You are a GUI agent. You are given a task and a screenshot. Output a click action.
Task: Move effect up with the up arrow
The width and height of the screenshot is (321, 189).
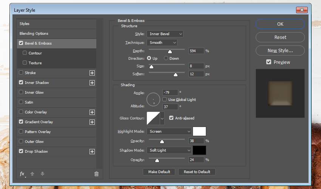32,174
